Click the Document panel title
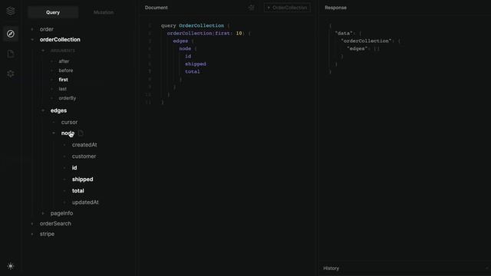The width and height of the screenshot is (491, 276). 156,8
